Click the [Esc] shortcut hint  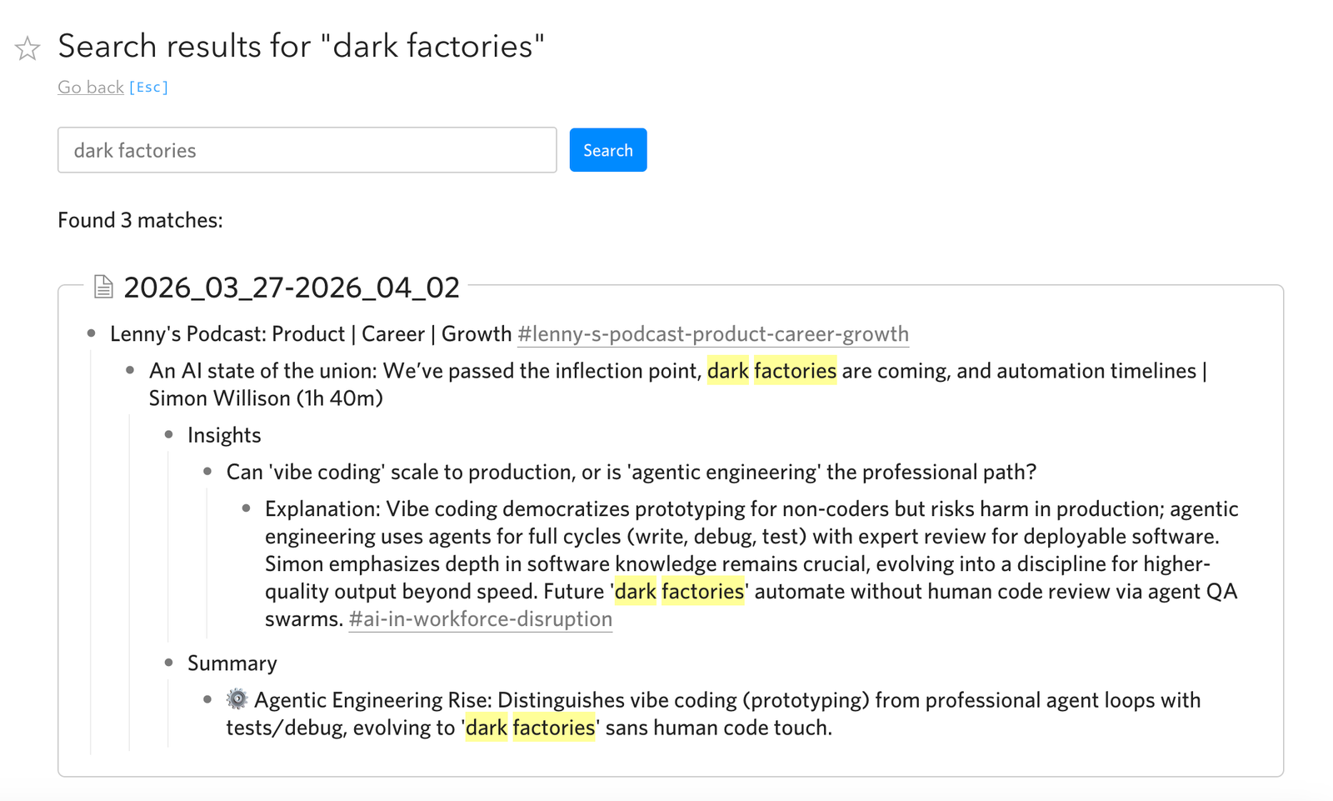148,87
